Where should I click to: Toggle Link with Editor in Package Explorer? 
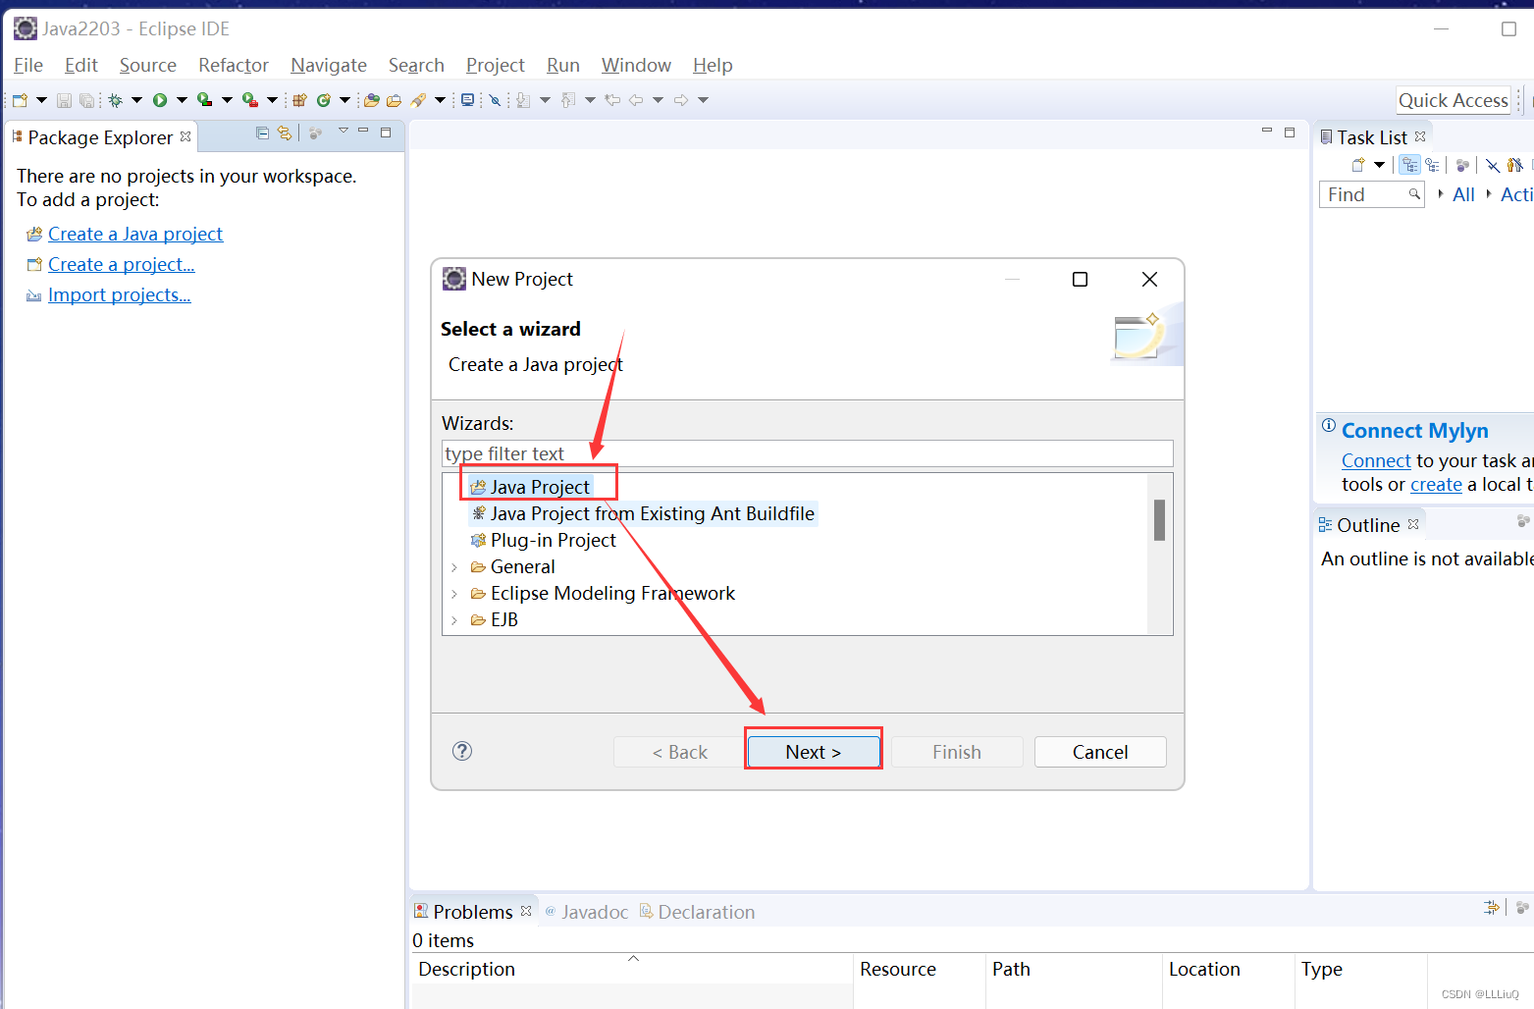(285, 133)
